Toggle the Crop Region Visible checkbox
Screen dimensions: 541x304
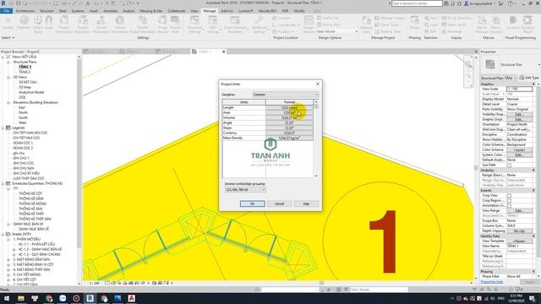pos(509,201)
